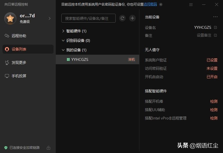This screenshot has height=153, width=223.
Task: Expand account details chevron beside or...7d
Action: (50, 18)
